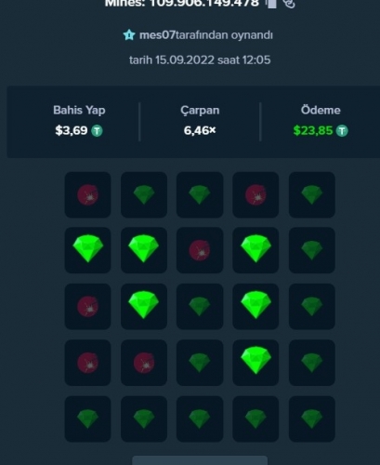380x465 pixels.
Task: Click the star badge next to mes07
Action: (129, 35)
